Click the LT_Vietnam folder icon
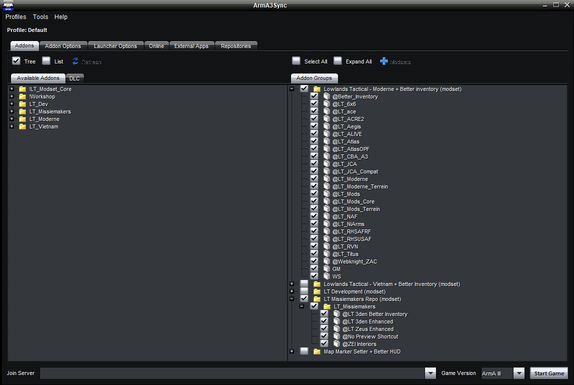Screen dimensions: 574x385 click(x=22, y=126)
